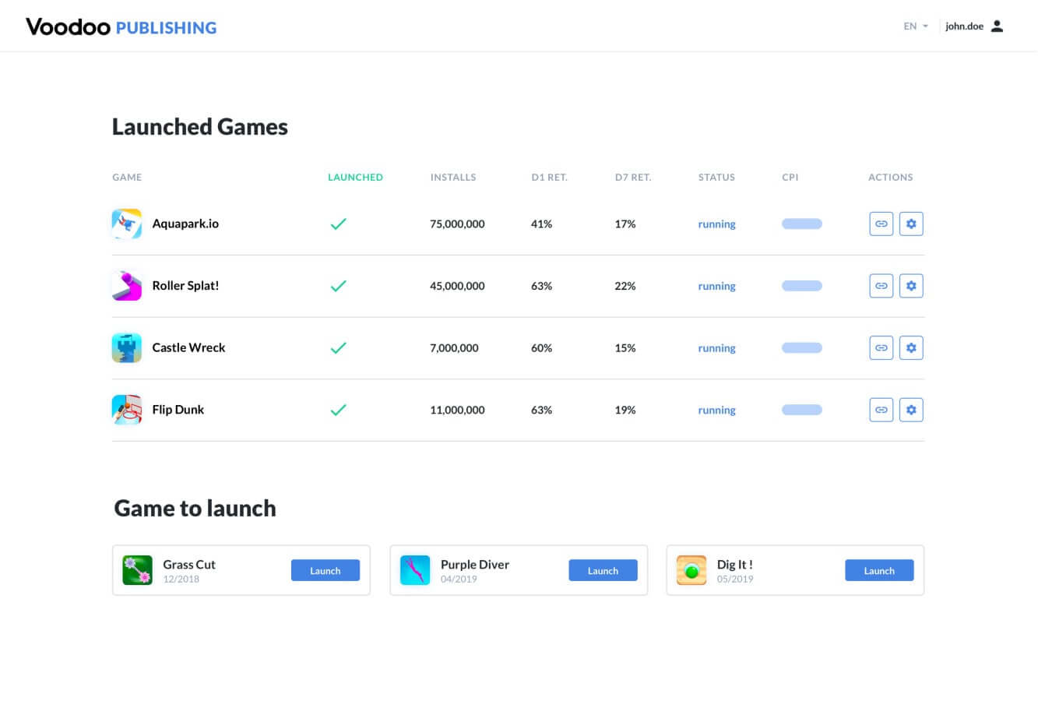This screenshot has width=1038, height=701.
Task: Click the CPI column header
Action: click(x=790, y=178)
